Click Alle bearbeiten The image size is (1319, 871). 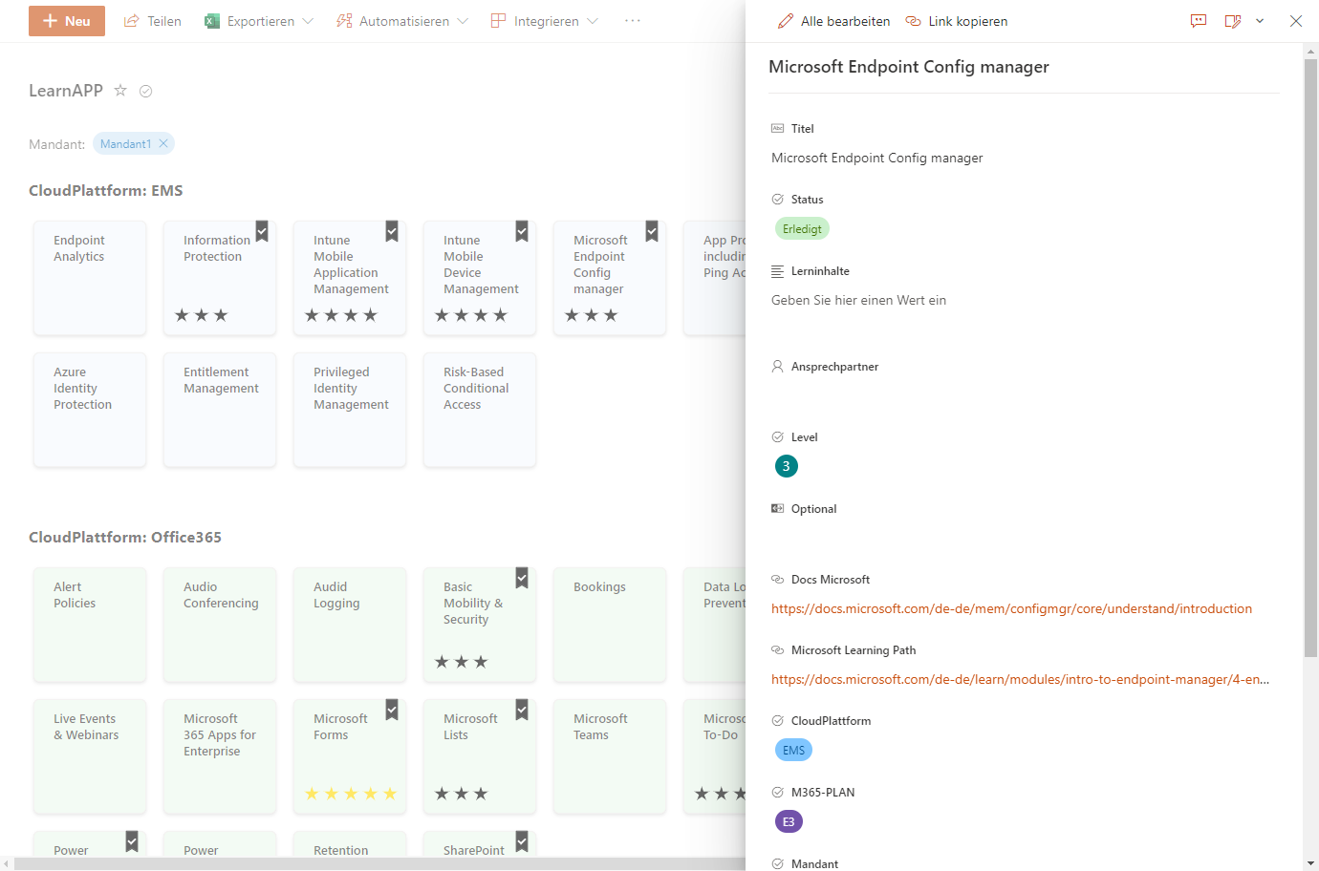click(833, 21)
